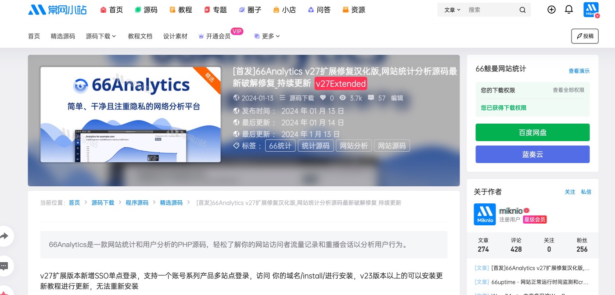Click the share arrow floating button
Viewport: 615px width, 295px height.
coord(4,236)
